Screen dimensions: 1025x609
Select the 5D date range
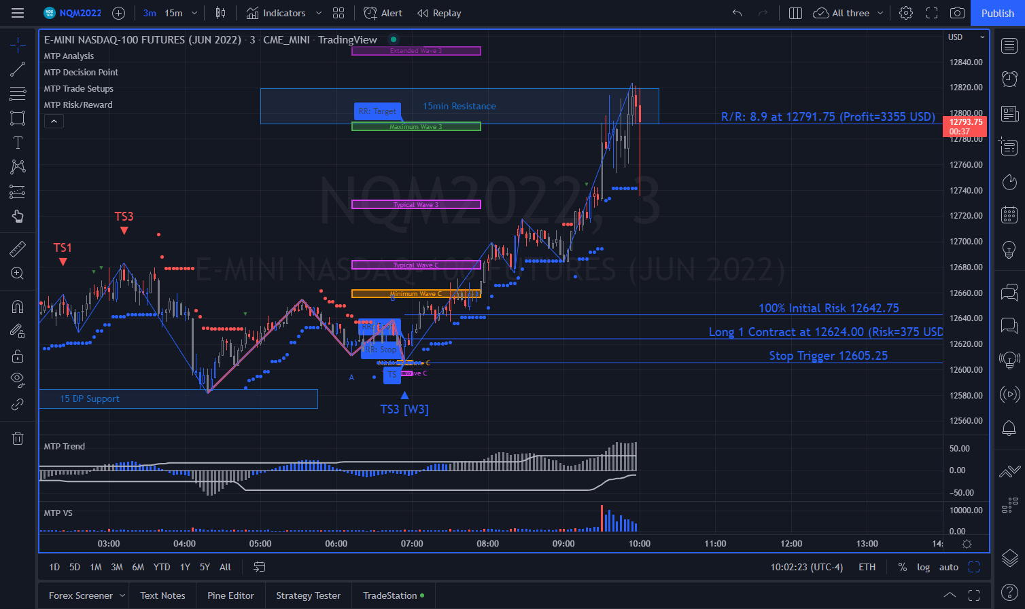click(x=75, y=567)
